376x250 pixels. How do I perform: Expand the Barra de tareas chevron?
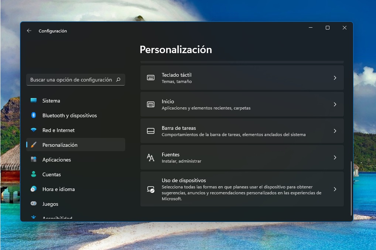coord(335,131)
